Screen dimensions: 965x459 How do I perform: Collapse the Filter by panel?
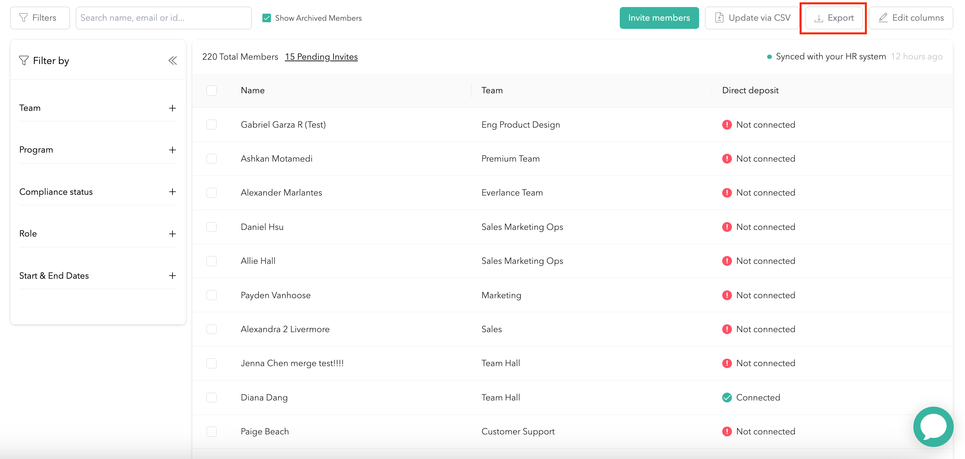click(x=172, y=60)
